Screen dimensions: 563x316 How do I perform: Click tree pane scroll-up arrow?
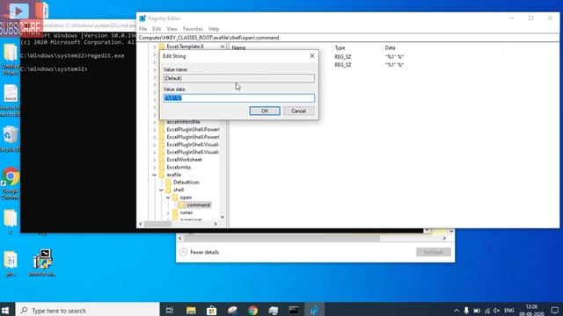click(x=223, y=47)
